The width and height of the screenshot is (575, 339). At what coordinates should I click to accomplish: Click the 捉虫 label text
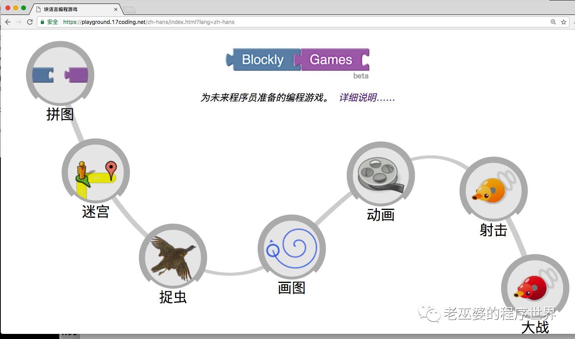(x=173, y=297)
